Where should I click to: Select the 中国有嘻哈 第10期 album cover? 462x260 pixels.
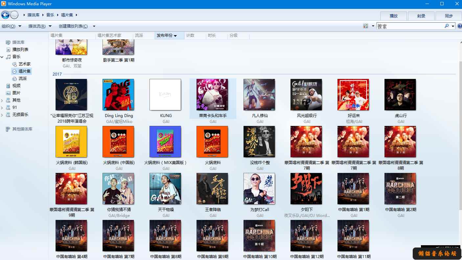coord(259,236)
